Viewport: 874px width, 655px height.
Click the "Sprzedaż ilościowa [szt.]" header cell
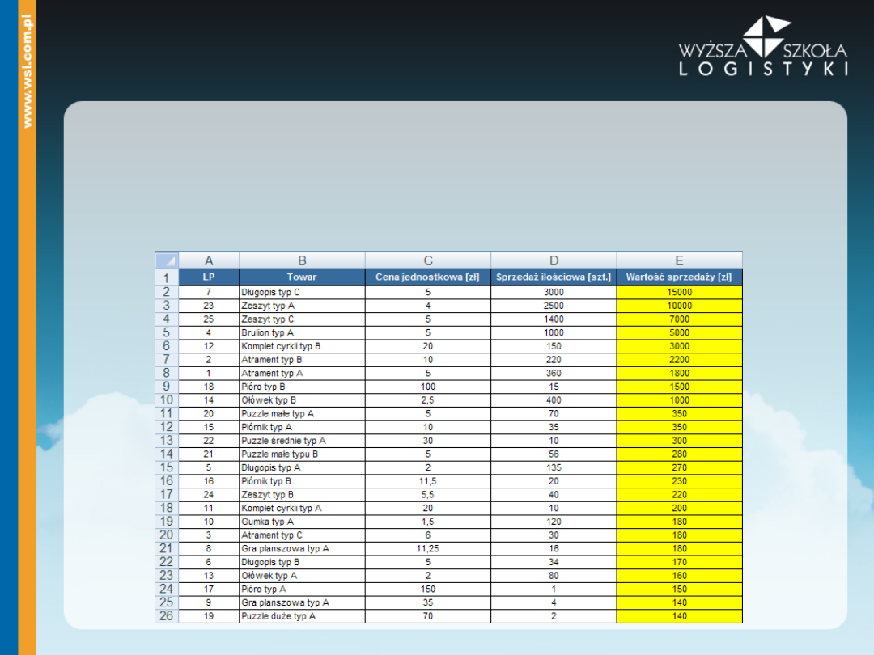pos(554,277)
